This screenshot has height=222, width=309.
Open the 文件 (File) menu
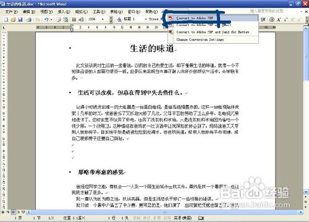coord(11,12)
